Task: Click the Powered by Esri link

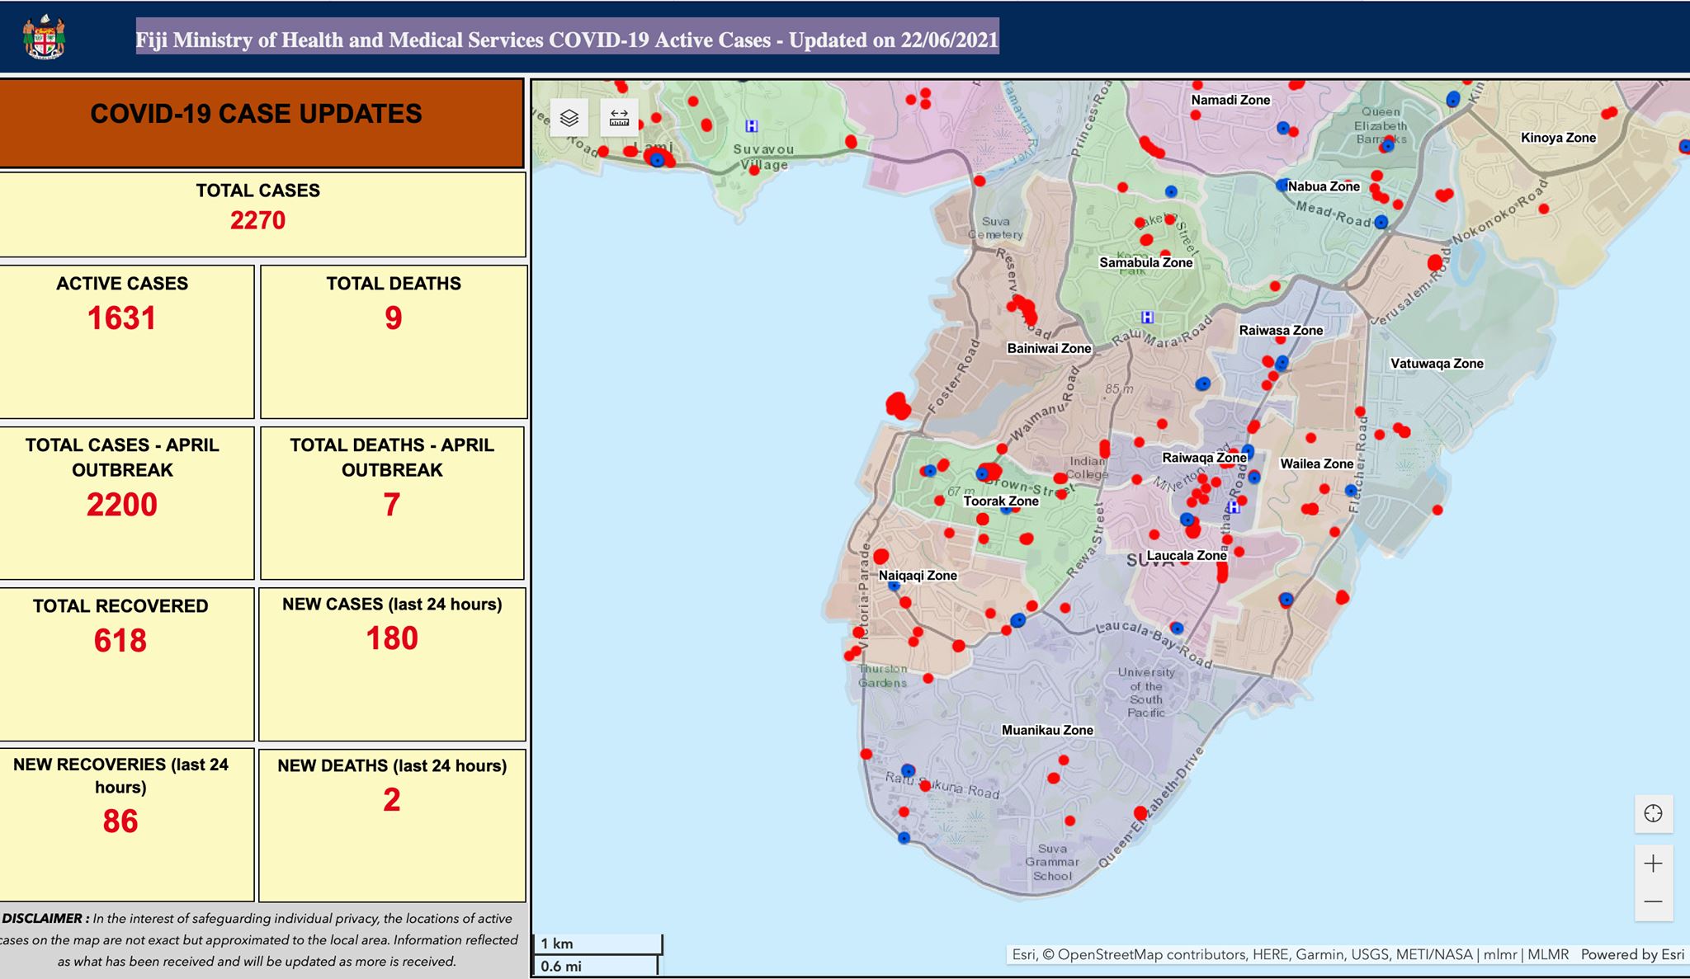Action: pyautogui.click(x=1632, y=954)
